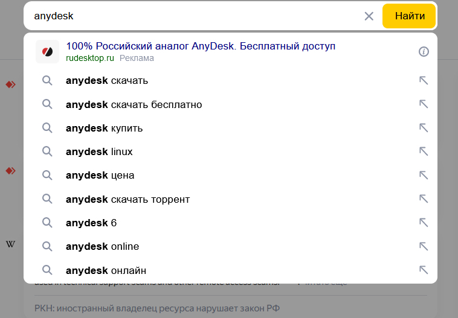Click the magnifier icon beside 'anydesk скачать бесплатно'
The height and width of the screenshot is (318, 458).
coord(47,104)
